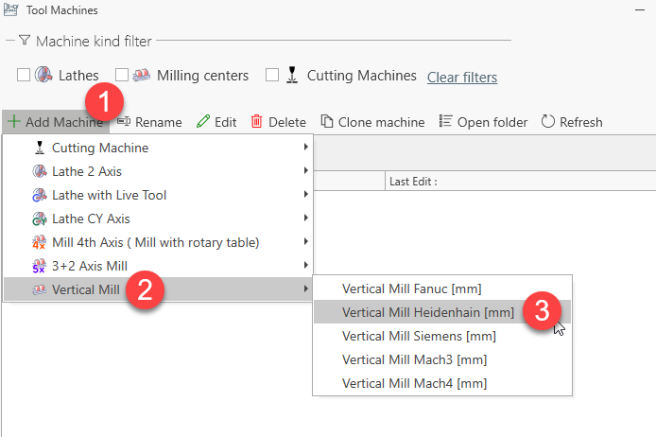Click the Cutting Machine menu icon
This screenshot has width=656, height=437.
pos(40,149)
